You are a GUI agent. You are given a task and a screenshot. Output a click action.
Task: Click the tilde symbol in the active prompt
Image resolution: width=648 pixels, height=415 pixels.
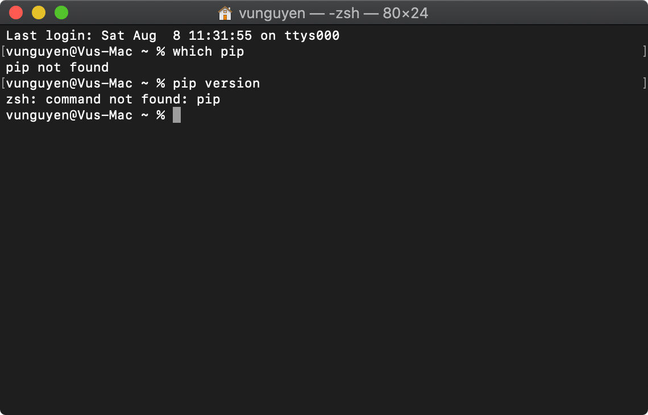click(x=147, y=115)
